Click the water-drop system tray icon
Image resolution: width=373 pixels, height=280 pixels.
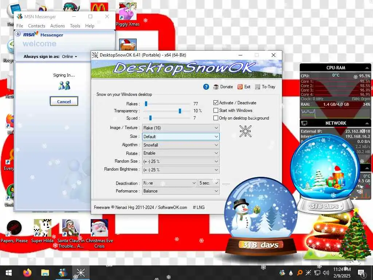click(x=291, y=273)
